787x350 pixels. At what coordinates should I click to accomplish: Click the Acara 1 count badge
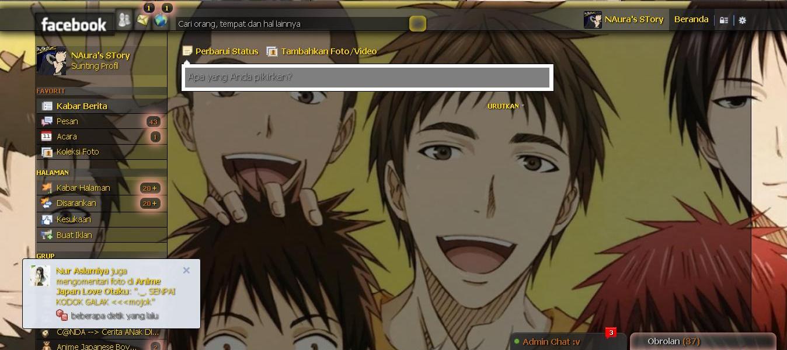(155, 136)
